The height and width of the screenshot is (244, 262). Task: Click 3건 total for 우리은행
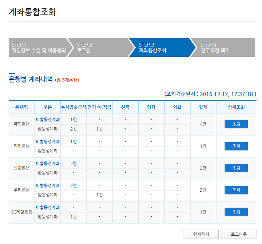[x=203, y=190]
